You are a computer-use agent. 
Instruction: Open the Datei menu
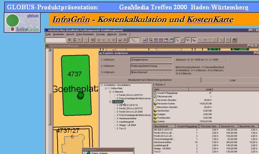click(x=48, y=34)
